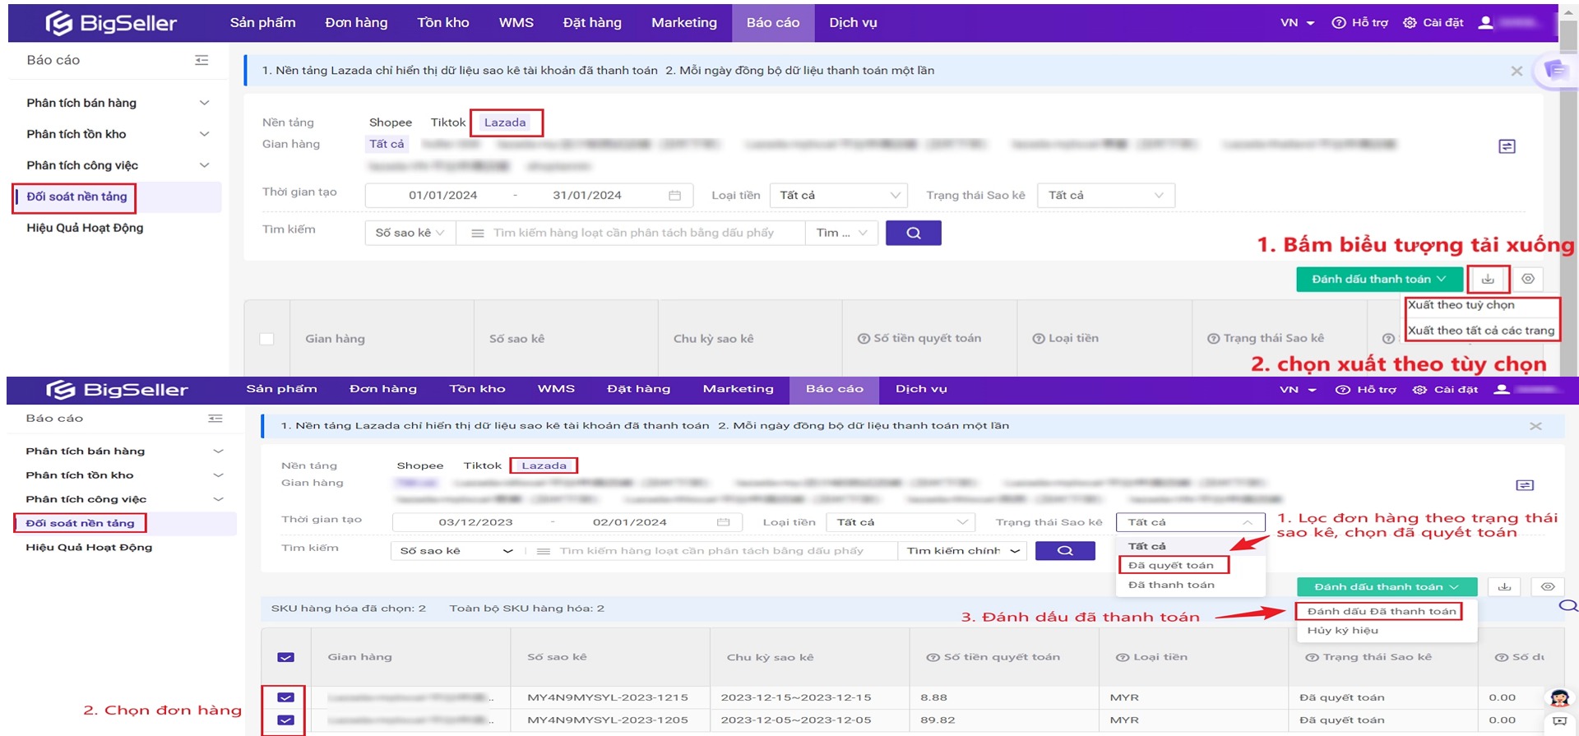Select "Đã quyết toán" from status dropdown list
1579x736 pixels.
pyautogui.click(x=1170, y=565)
